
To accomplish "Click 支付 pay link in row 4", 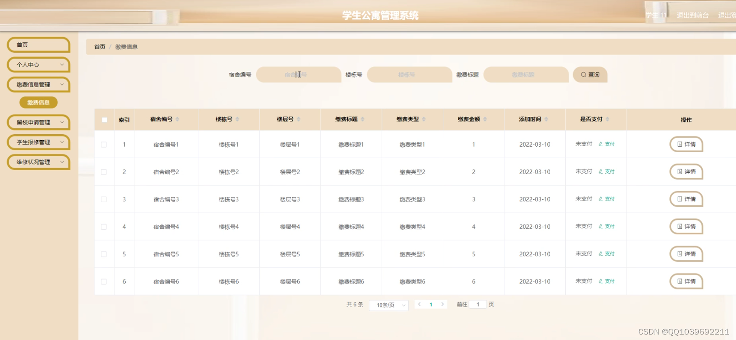I will pyautogui.click(x=607, y=226).
